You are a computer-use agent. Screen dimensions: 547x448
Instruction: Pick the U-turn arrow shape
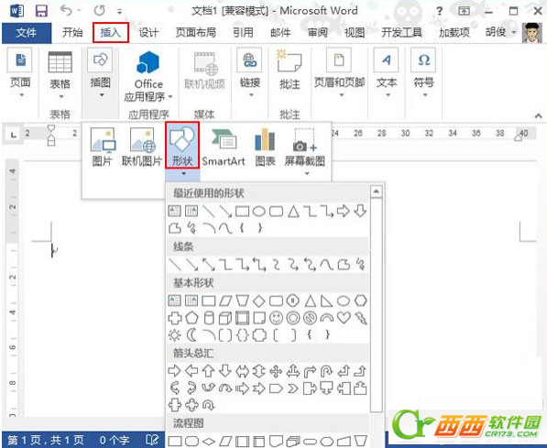tap(327, 371)
